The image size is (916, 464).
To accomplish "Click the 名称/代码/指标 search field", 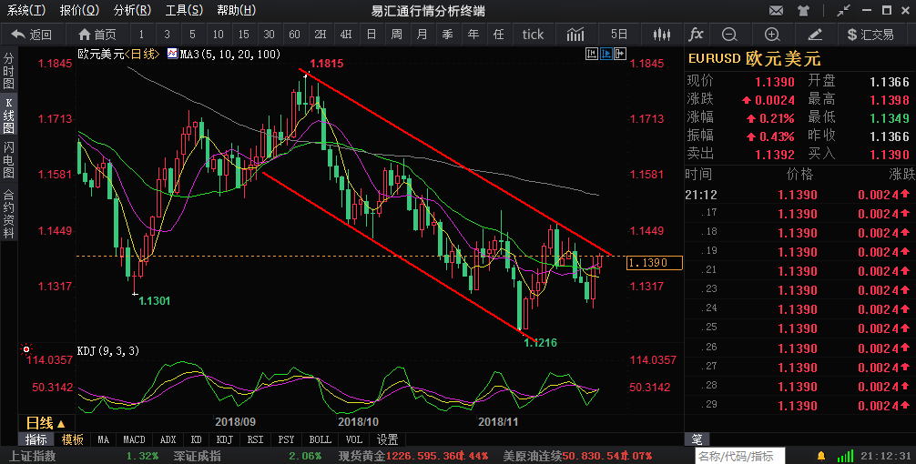I will 738,456.
